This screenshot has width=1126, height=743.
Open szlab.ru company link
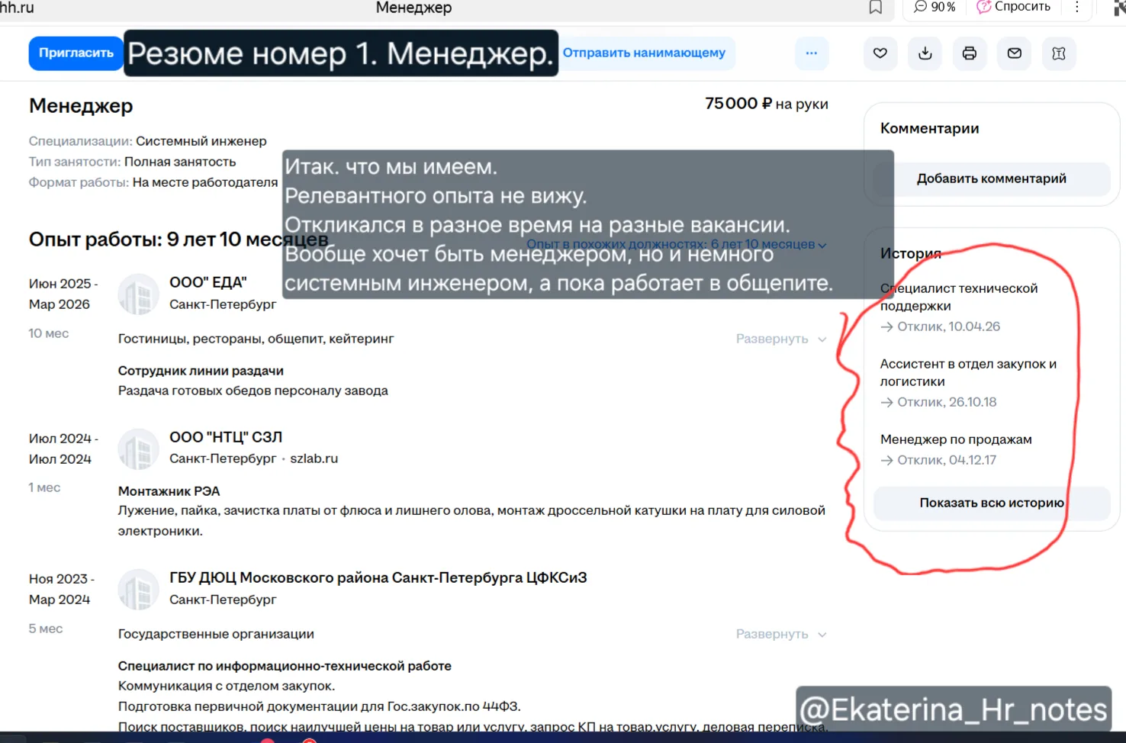click(x=314, y=458)
